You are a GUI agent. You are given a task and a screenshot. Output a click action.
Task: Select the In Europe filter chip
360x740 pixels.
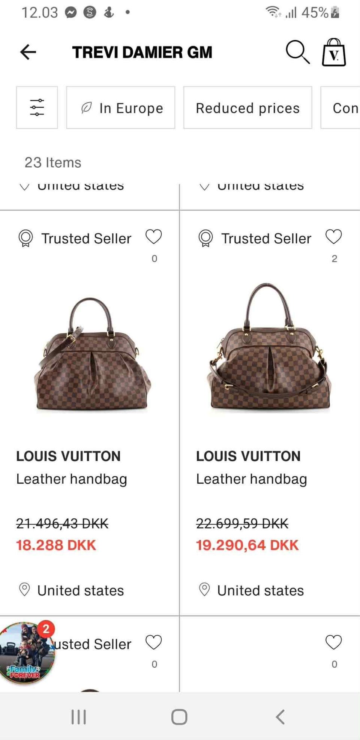tap(121, 108)
